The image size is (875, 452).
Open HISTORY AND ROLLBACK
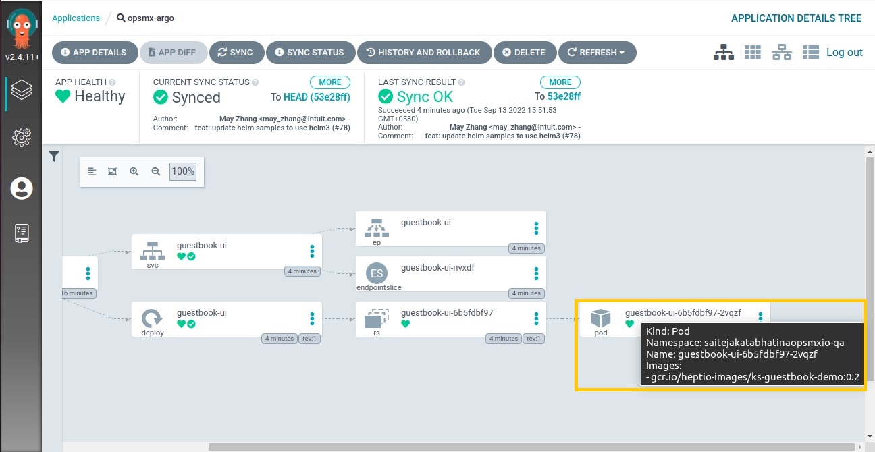(x=423, y=53)
